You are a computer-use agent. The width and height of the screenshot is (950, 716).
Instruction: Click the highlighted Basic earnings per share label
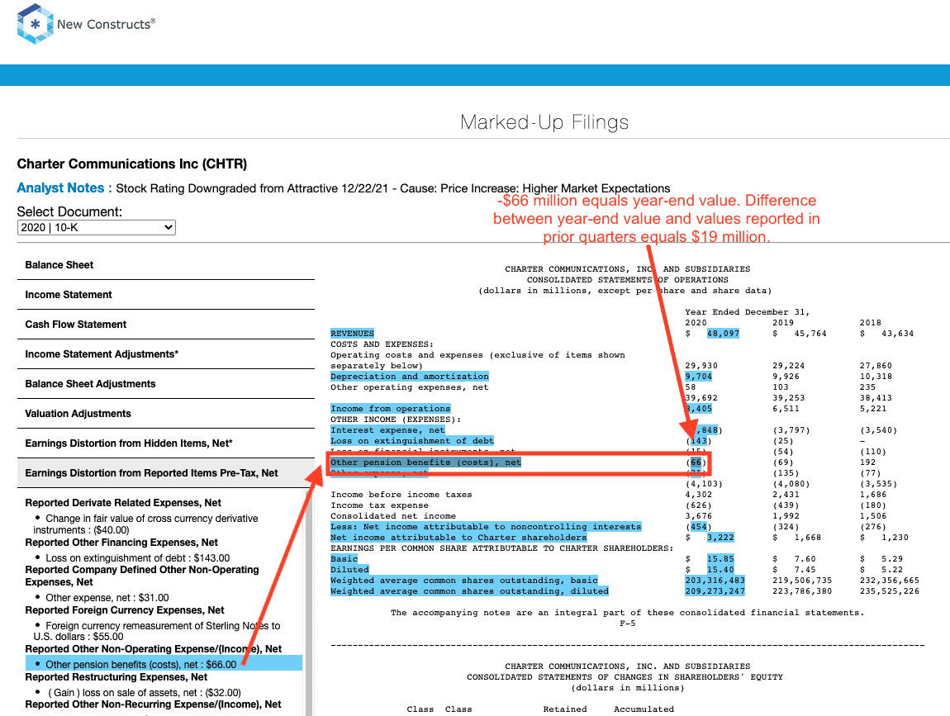coord(344,558)
